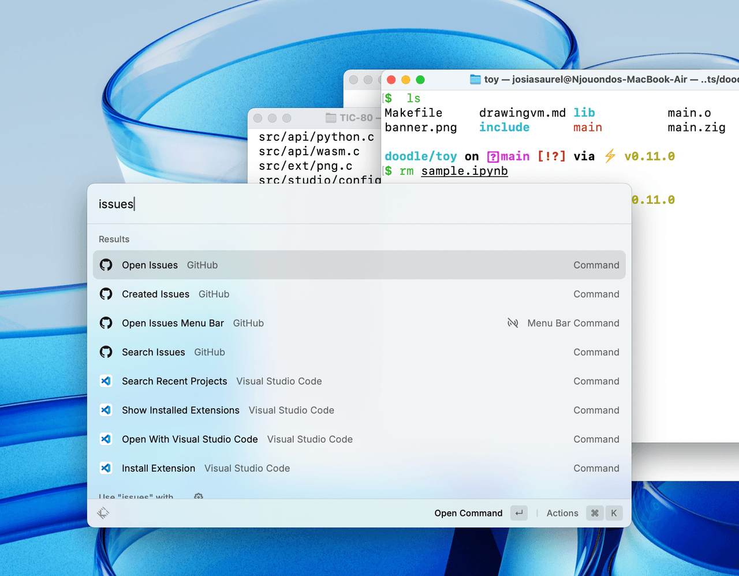Click GitHub icon beside Open Issues Menu Bar
This screenshot has width=739, height=576.
pyautogui.click(x=106, y=323)
